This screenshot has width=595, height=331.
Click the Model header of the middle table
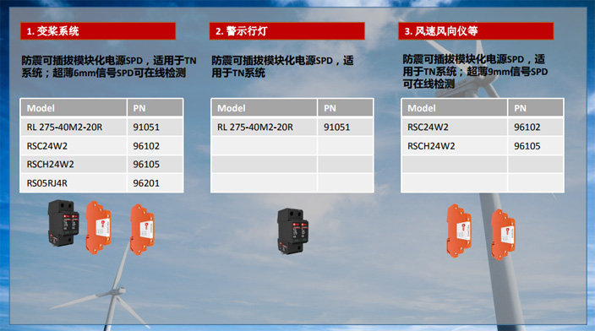264,108
